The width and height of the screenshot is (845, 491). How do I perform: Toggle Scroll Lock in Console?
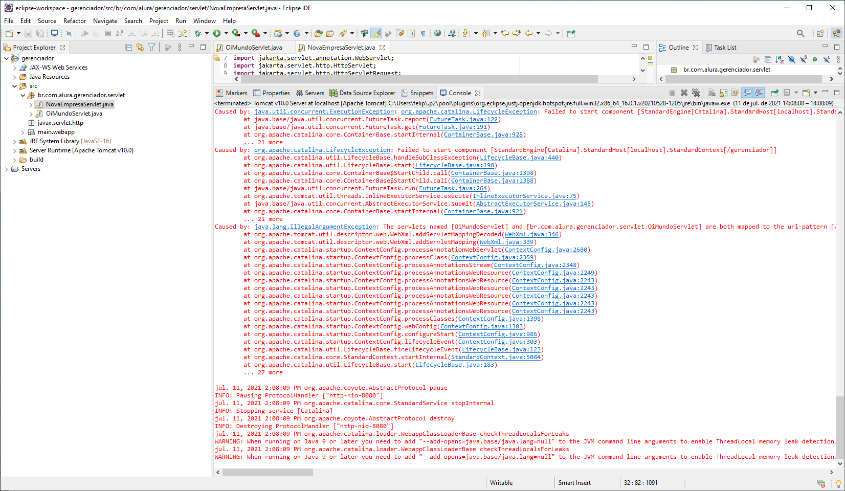[723, 93]
